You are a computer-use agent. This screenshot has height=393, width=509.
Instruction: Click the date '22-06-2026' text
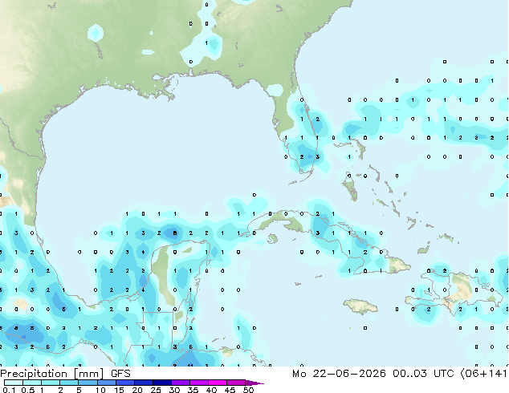[349, 374]
